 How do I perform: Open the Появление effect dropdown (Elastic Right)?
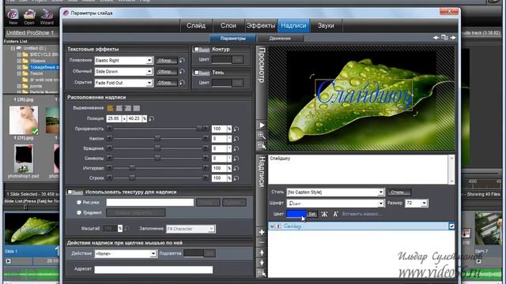[149, 61]
